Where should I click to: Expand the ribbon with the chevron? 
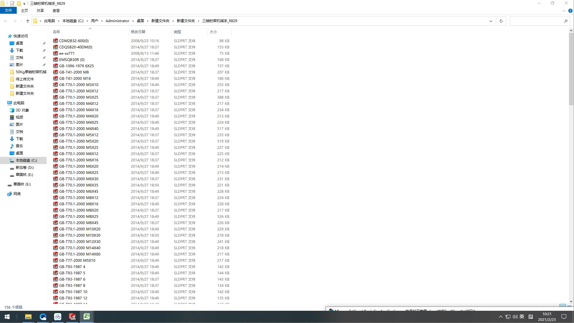pyautogui.click(x=564, y=11)
